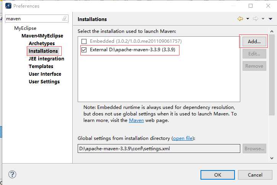The width and height of the screenshot is (277, 185).
Task: Open the JEE integration preference page
Action: pos(46,58)
